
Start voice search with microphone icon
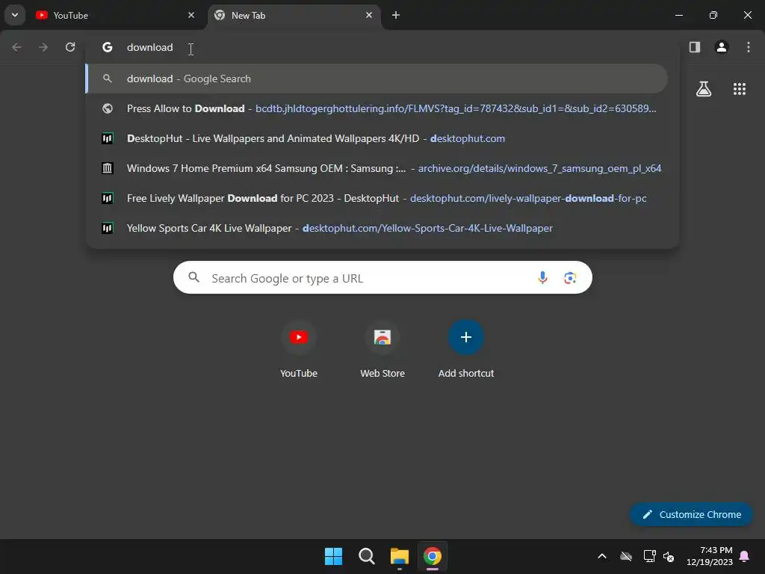point(542,278)
